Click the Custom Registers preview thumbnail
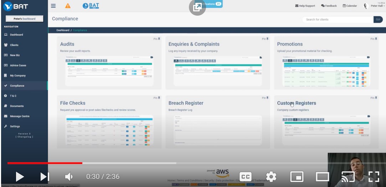The image size is (386, 187). (x=326, y=130)
